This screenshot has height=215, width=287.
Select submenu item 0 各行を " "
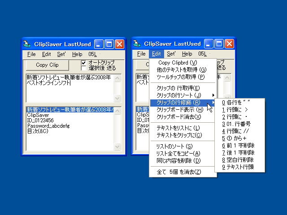239,103
